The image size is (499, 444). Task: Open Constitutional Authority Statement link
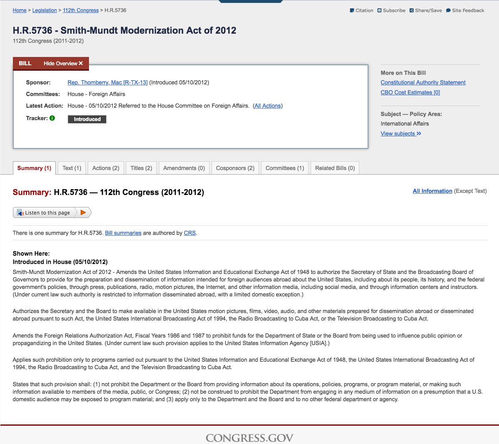423,82
